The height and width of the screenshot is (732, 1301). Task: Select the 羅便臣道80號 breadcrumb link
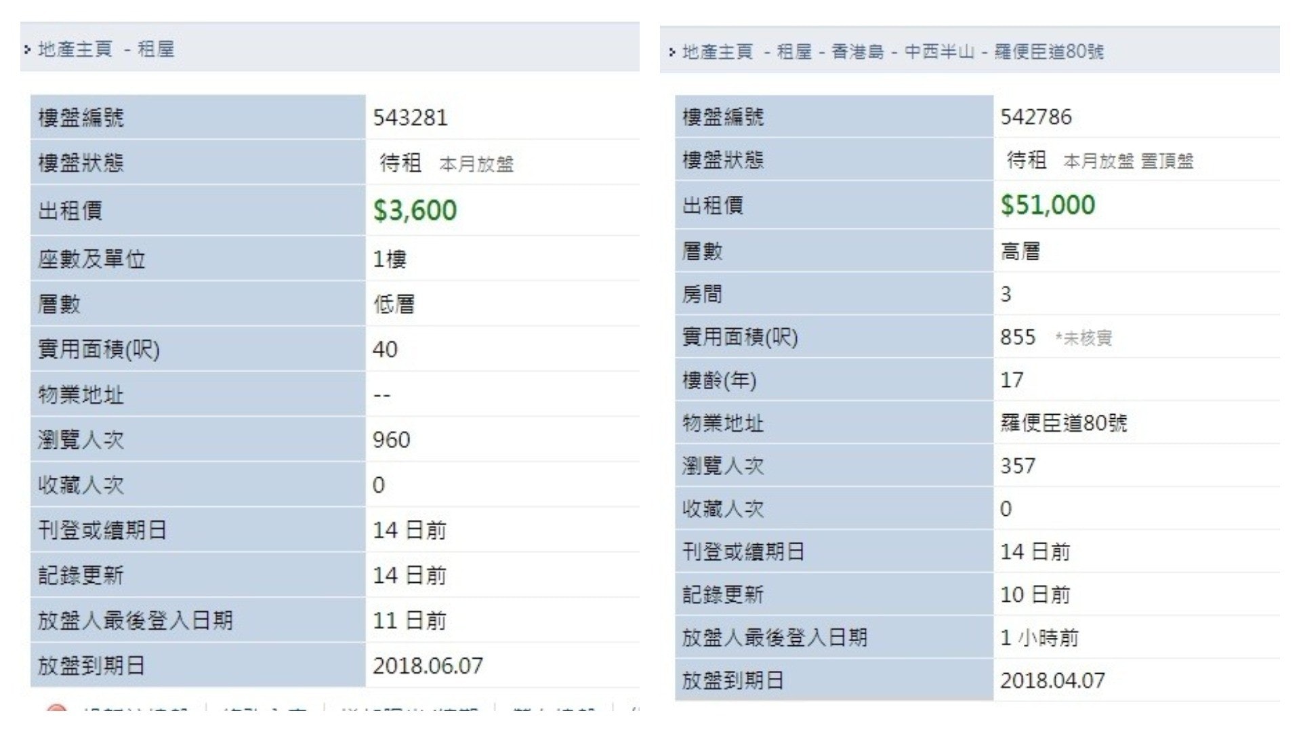[1049, 52]
